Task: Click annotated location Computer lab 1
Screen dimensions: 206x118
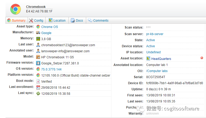Action: [x=157, y=65]
